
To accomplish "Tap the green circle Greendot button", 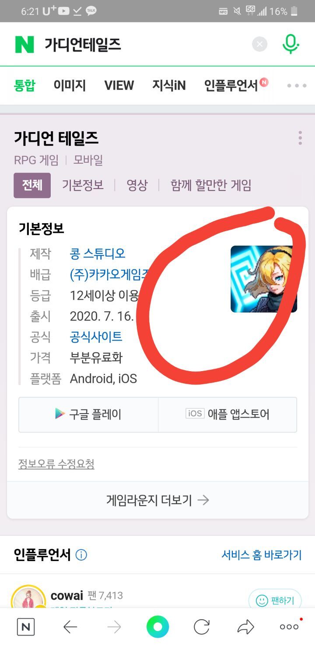I will pos(157,627).
